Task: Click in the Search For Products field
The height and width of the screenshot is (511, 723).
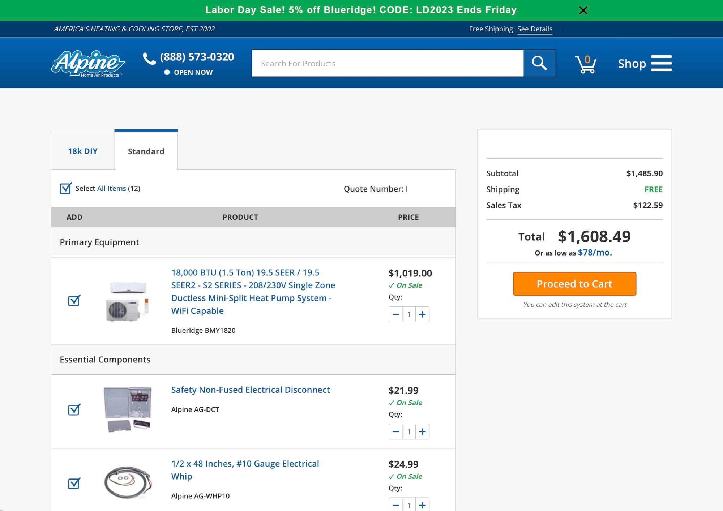Action: [x=388, y=63]
